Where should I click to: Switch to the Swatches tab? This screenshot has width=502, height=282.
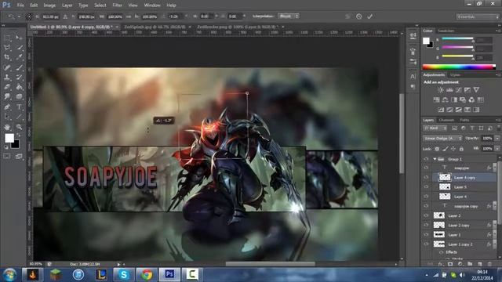click(446, 31)
